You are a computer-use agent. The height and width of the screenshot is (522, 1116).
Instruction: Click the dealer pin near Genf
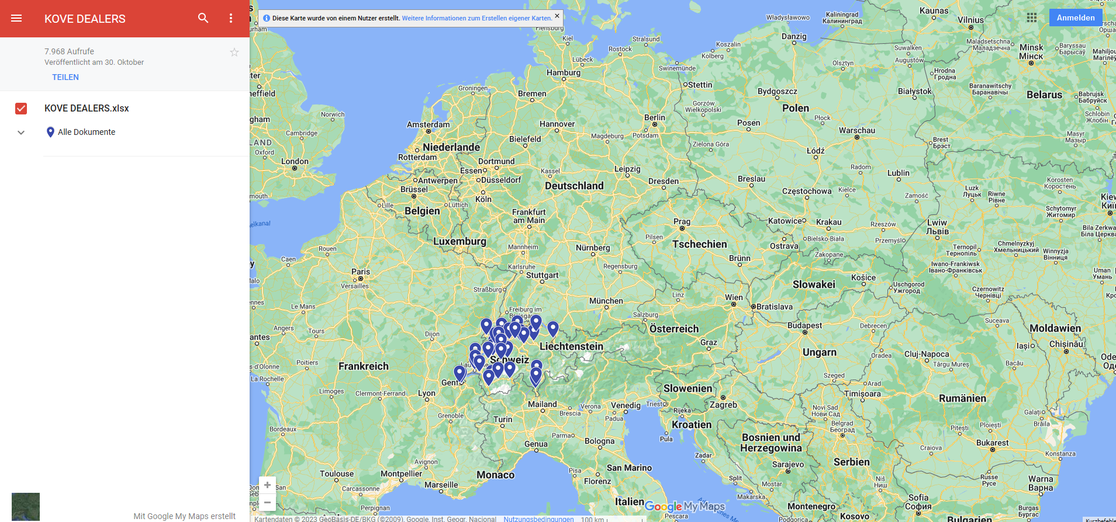(459, 373)
